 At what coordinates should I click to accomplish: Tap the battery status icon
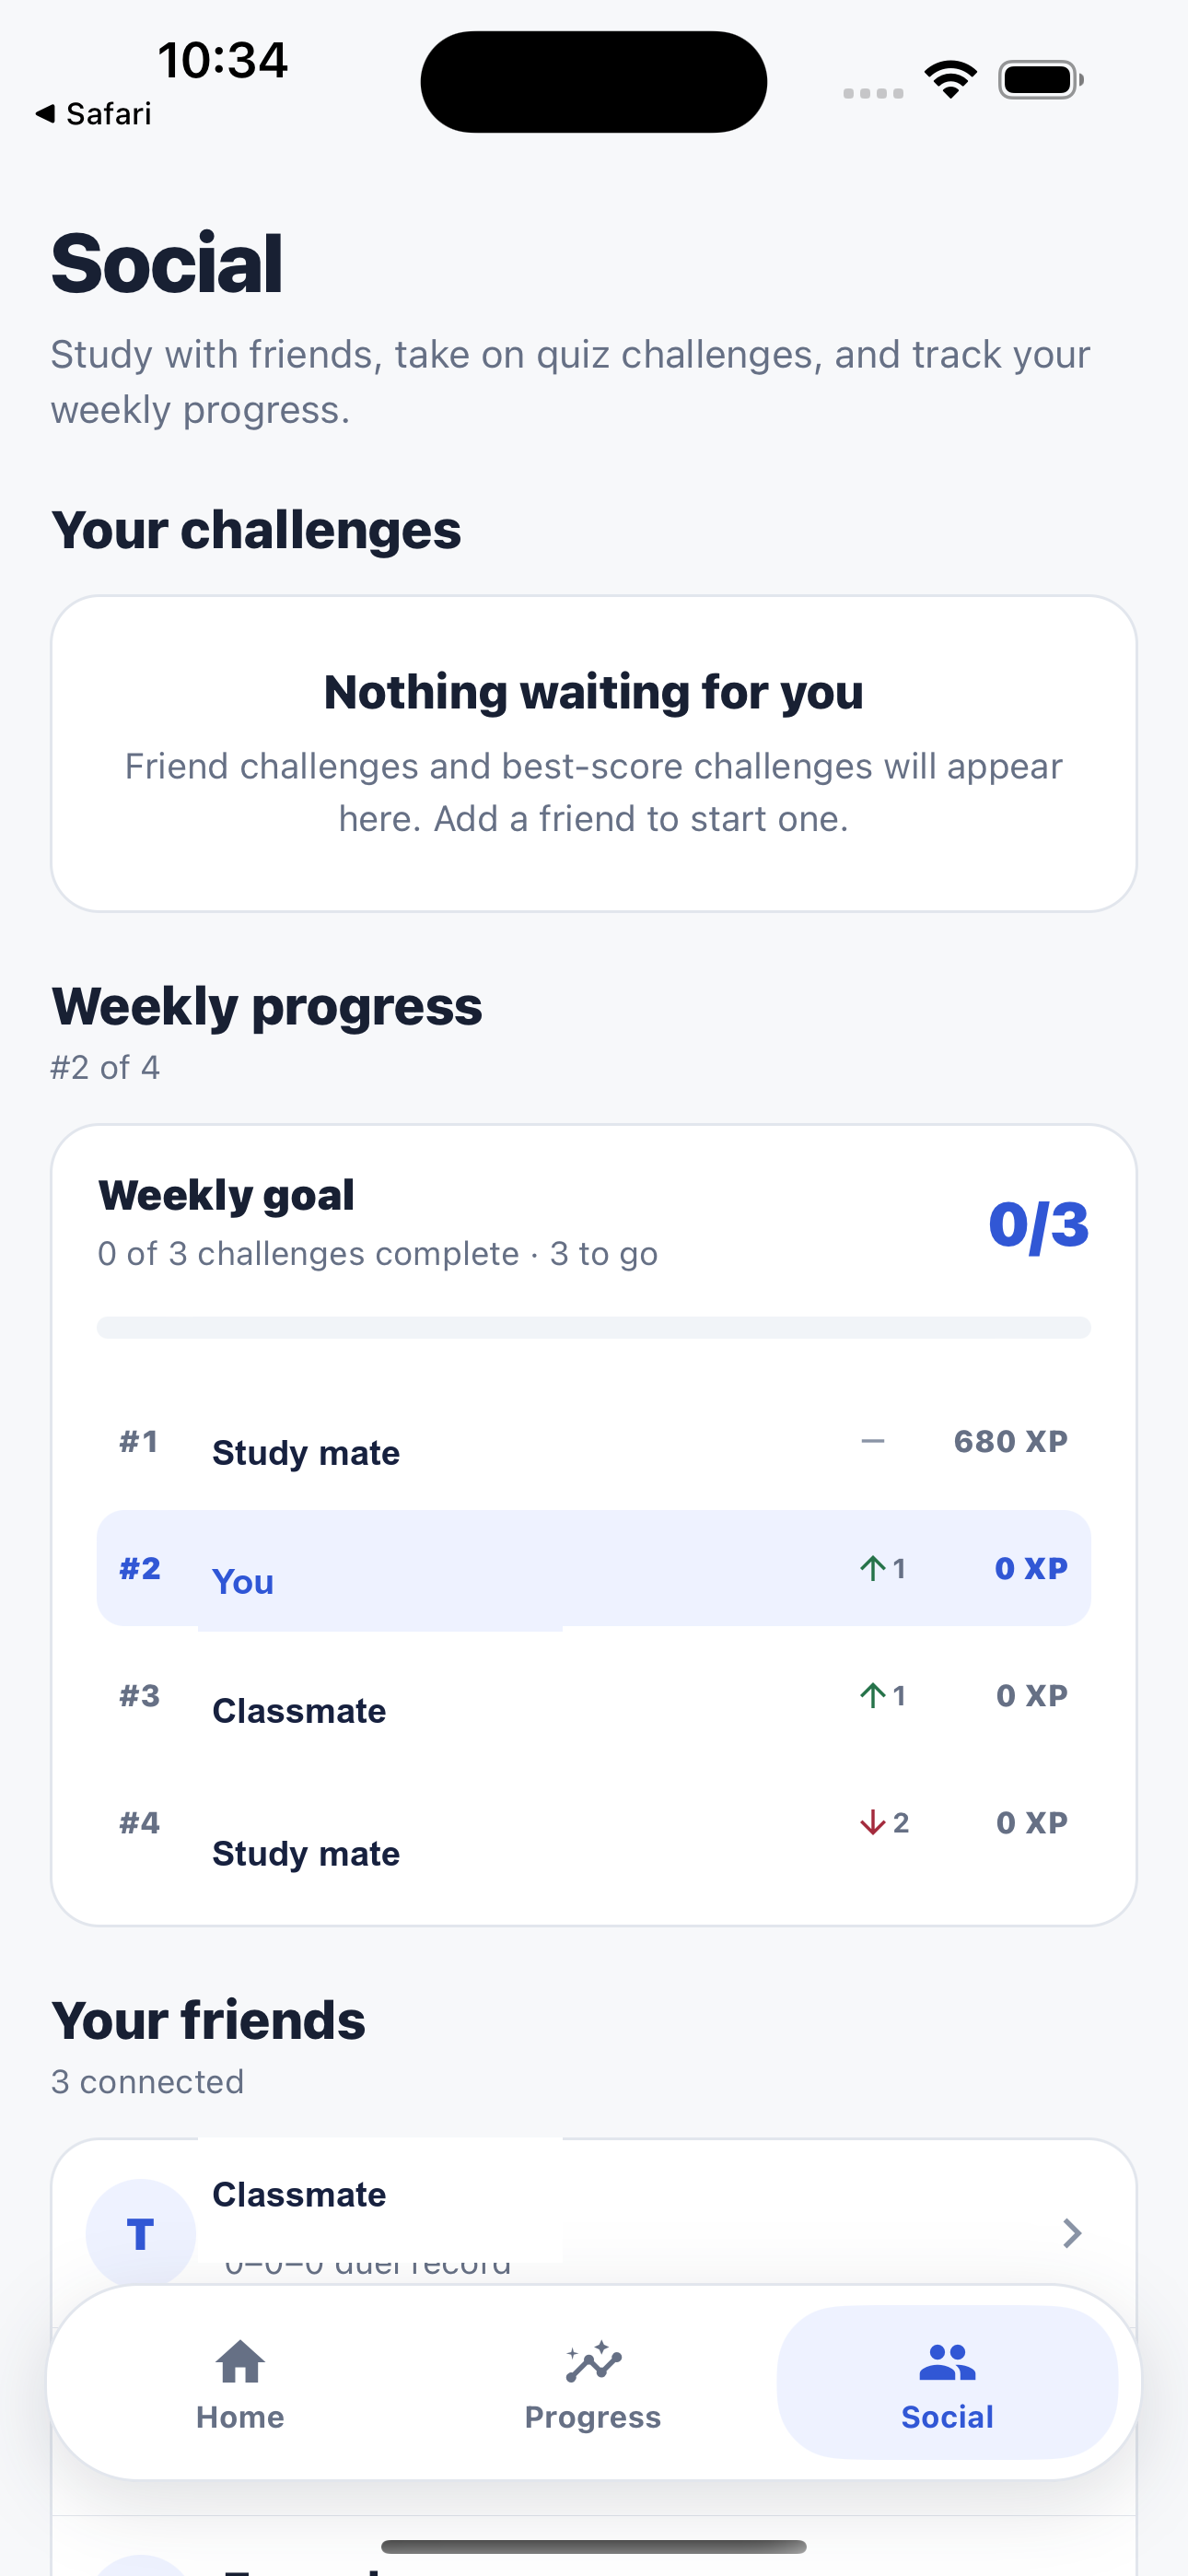[1041, 80]
